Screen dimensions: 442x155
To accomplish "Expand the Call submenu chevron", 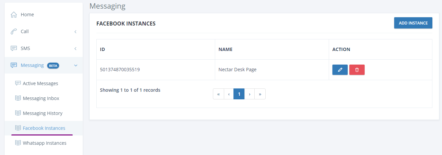I will [75, 31].
